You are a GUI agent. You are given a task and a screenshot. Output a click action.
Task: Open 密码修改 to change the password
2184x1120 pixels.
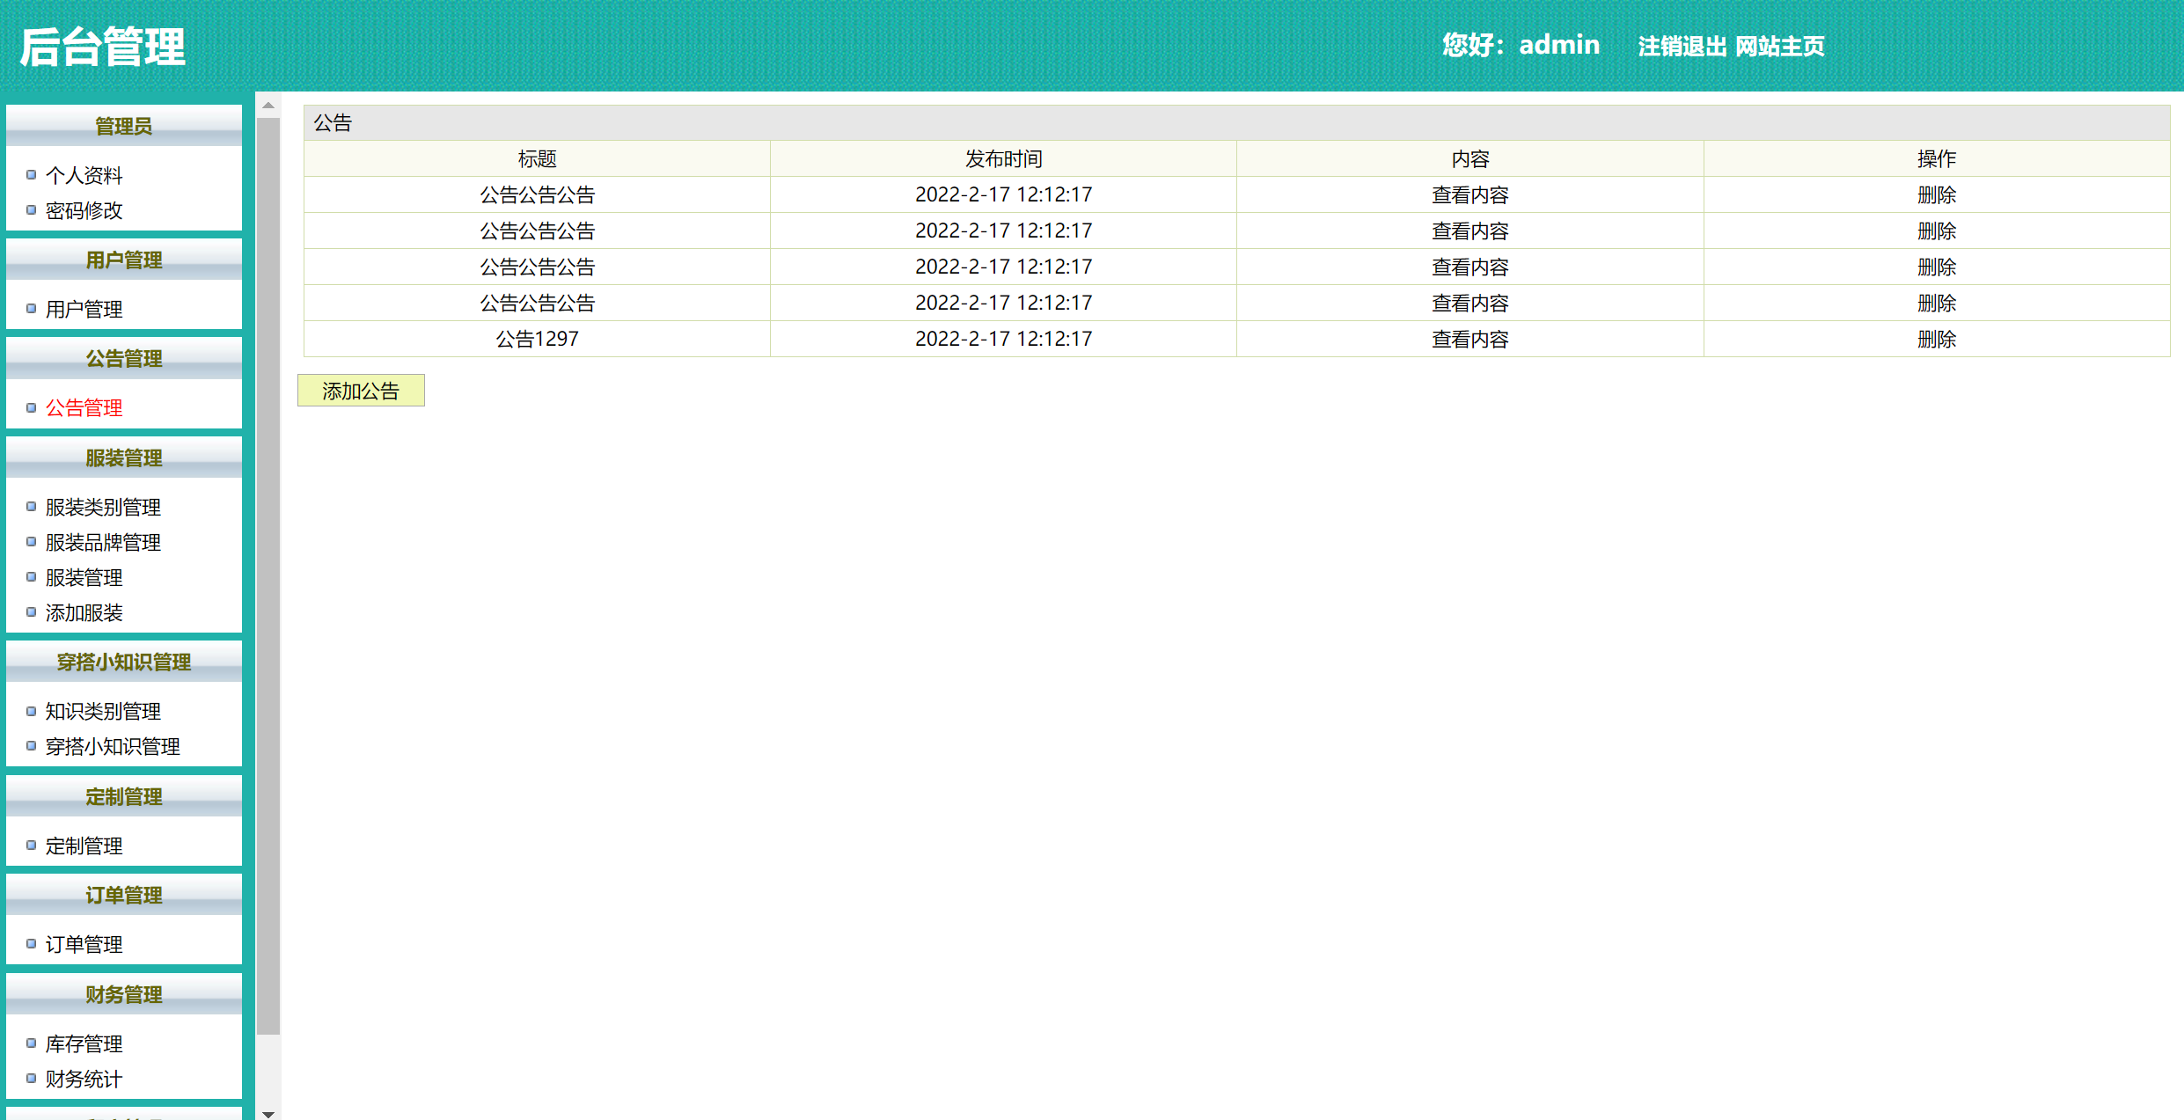tap(84, 210)
